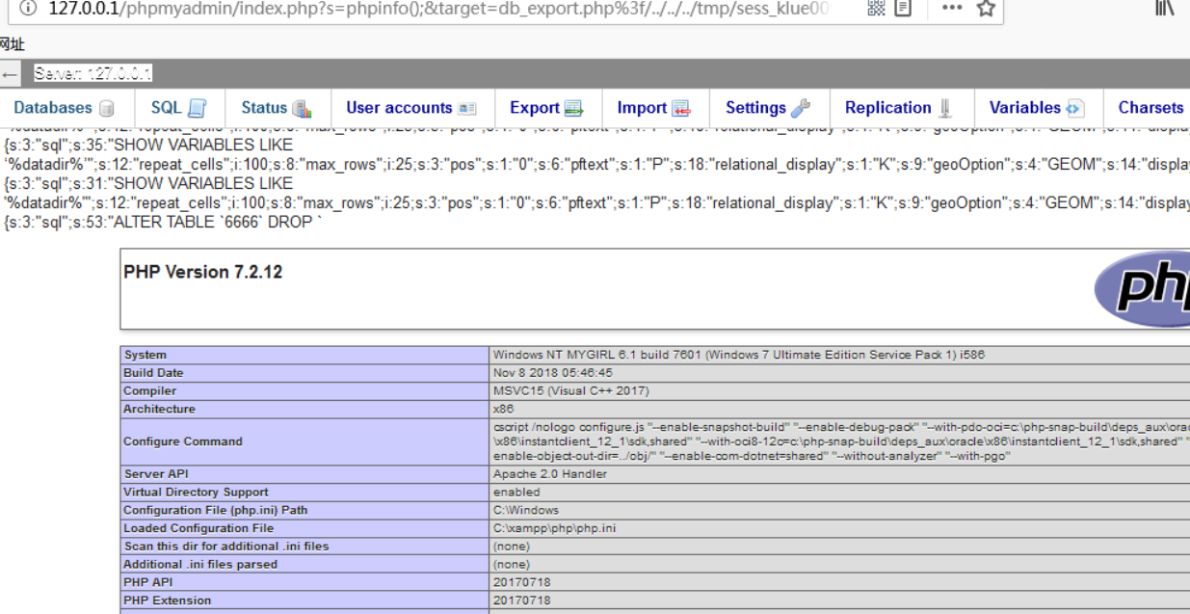Click the PHP logo image
Screen dimensions: 1190x614
point(1142,288)
